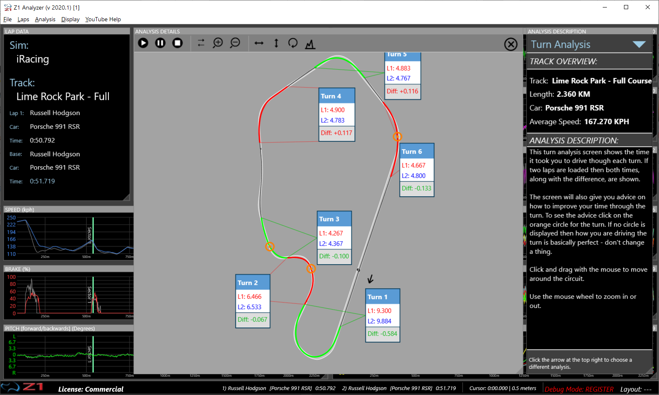The height and width of the screenshot is (395, 659).
Task: Click the Turn 5 Diff +0.116 value
Action: click(402, 91)
